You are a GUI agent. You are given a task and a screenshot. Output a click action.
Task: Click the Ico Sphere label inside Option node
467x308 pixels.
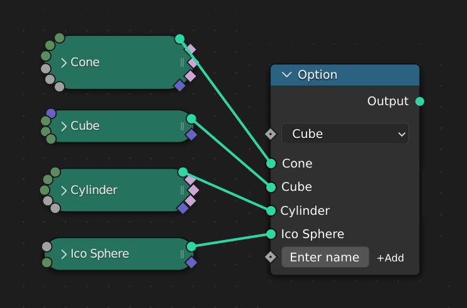313,234
